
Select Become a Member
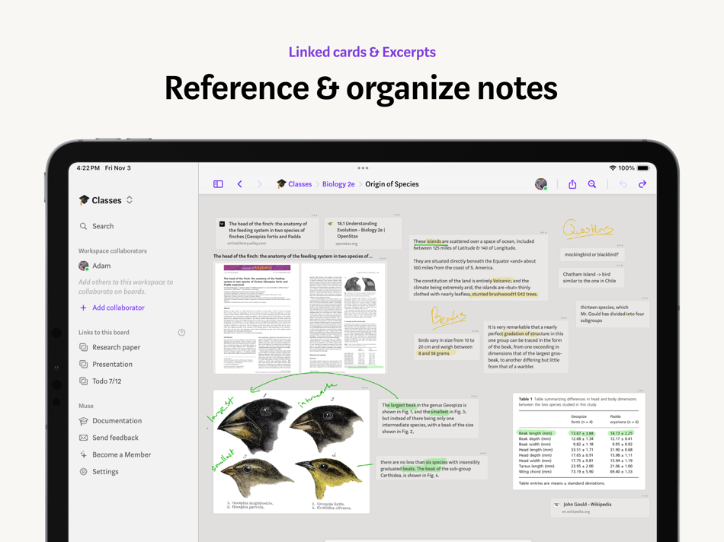pos(115,454)
